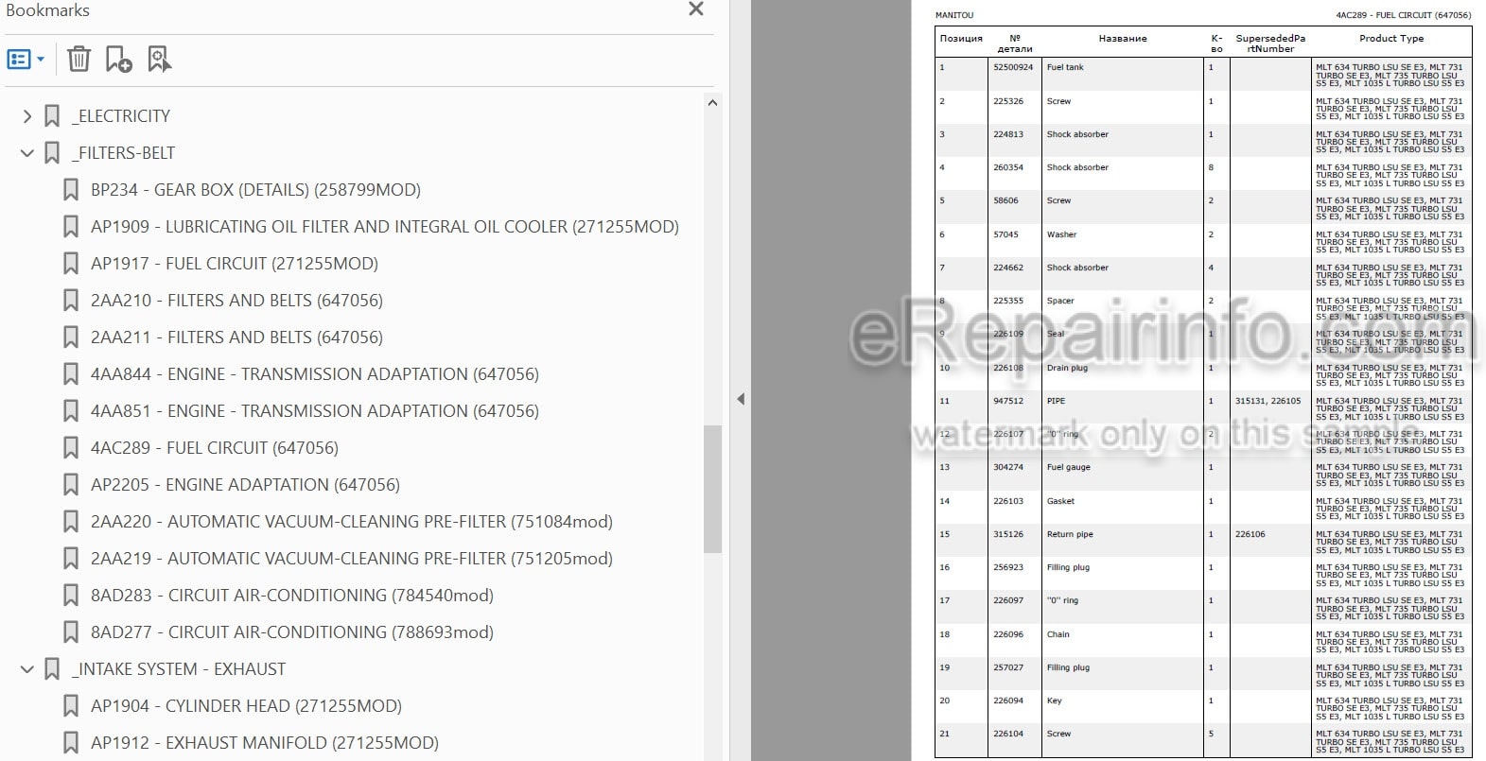Select 2AA211 - FILTERS AND BELTS bookmark
This screenshot has height=761, width=1486.
pos(236,337)
